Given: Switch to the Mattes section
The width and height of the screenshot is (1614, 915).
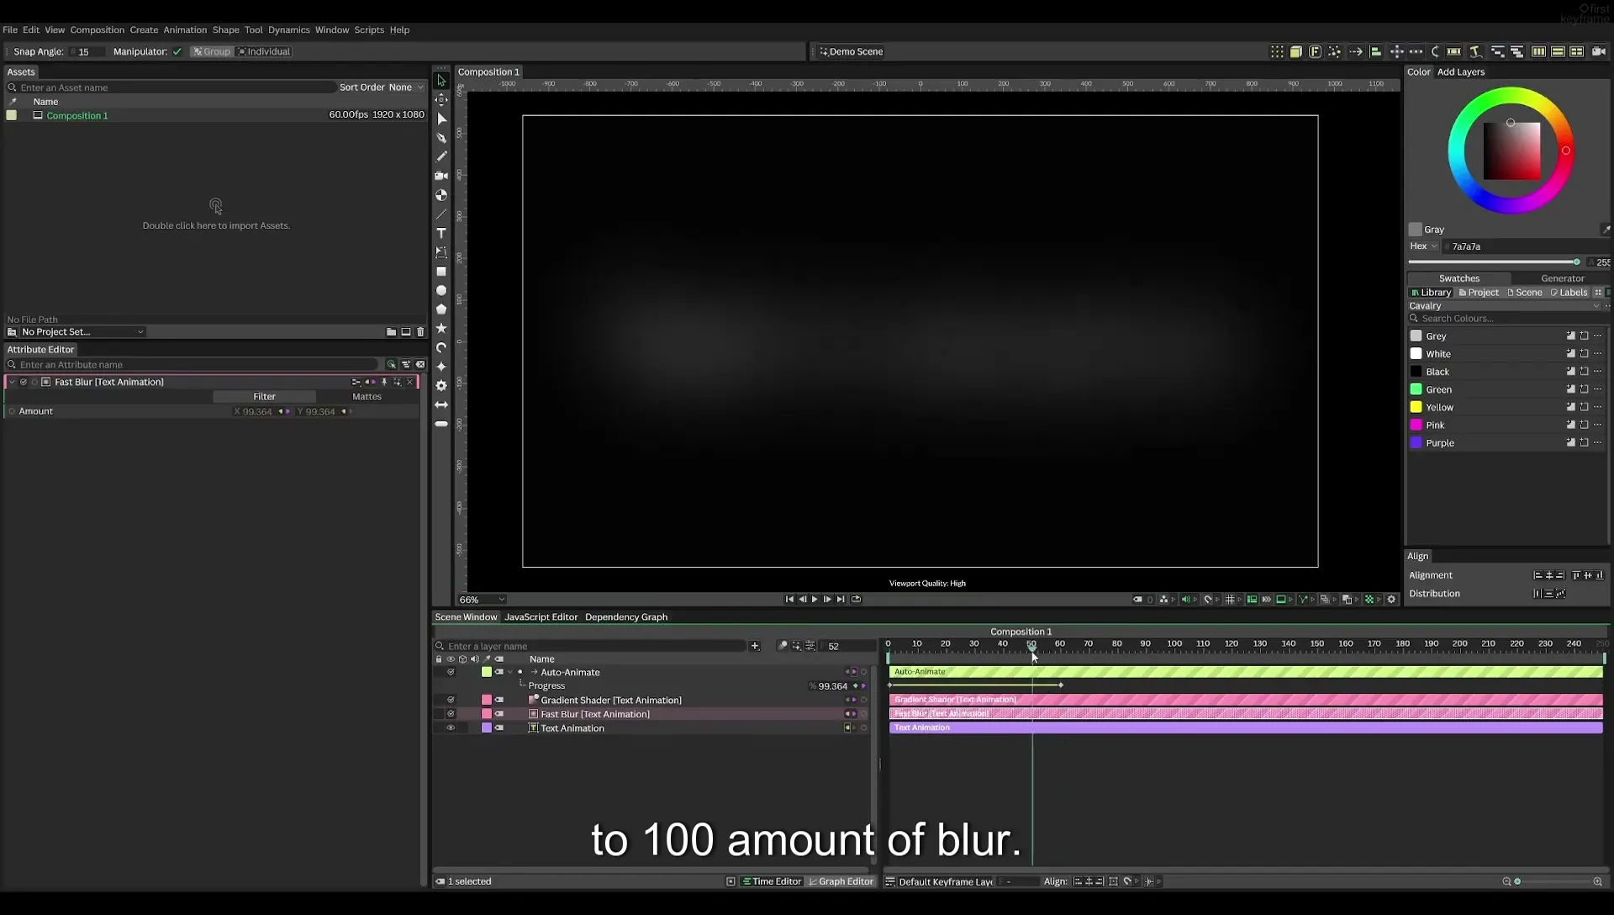Looking at the screenshot, I should 367,397.
